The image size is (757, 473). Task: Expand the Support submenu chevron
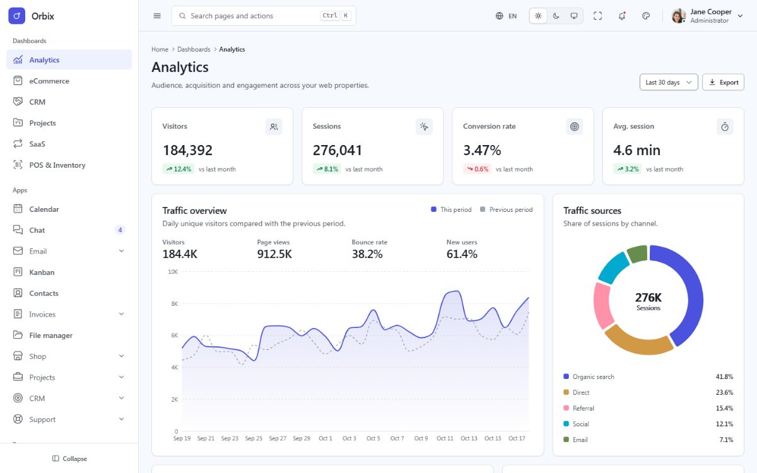pyautogui.click(x=121, y=419)
